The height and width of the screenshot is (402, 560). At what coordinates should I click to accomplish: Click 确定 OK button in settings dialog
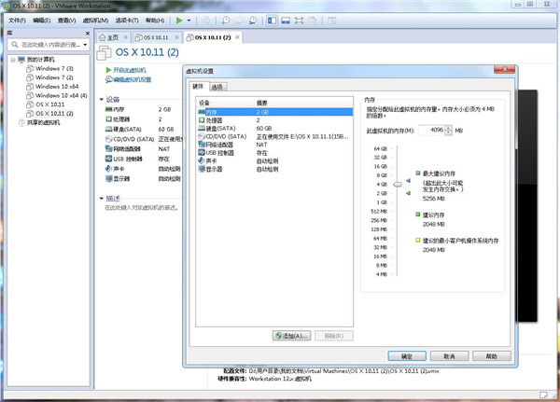point(407,356)
